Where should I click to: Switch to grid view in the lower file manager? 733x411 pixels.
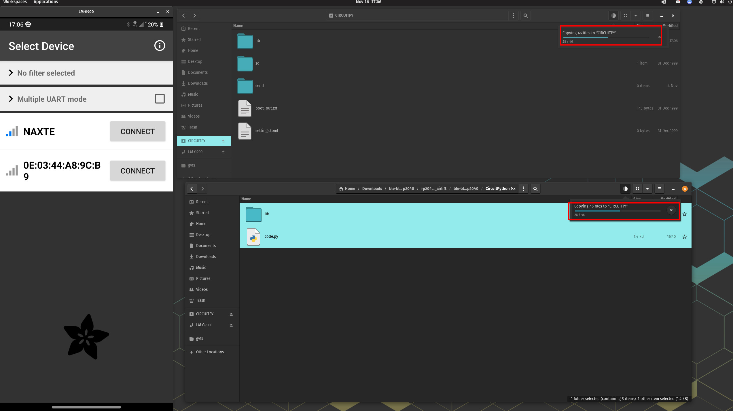coord(637,189)
